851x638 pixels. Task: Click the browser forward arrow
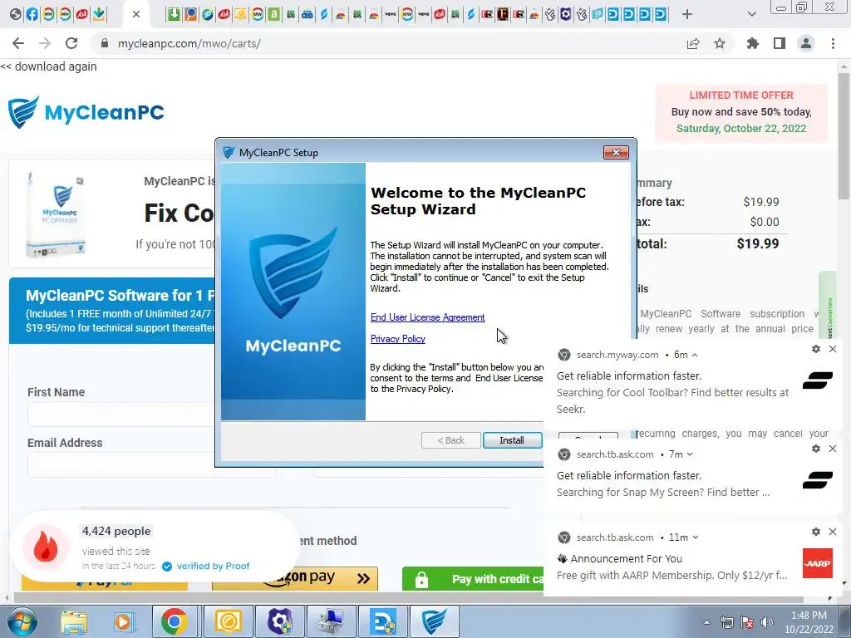45,43
